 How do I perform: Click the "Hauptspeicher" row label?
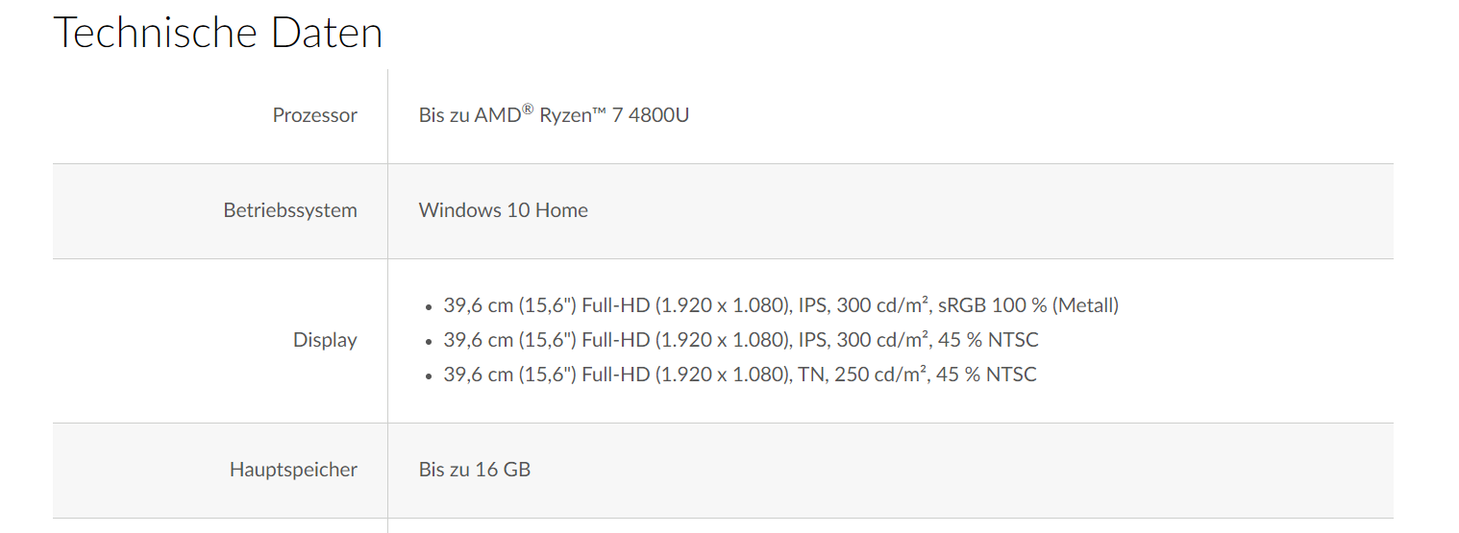(293, 470)
